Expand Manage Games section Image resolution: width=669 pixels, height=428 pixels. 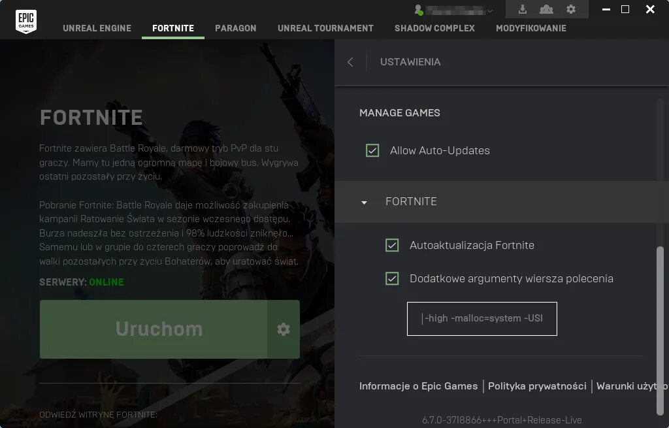point(399,112)
